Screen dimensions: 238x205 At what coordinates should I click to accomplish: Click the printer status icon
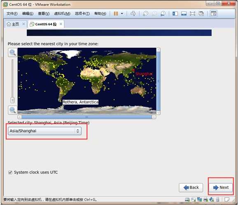click(x=205, y=199)
